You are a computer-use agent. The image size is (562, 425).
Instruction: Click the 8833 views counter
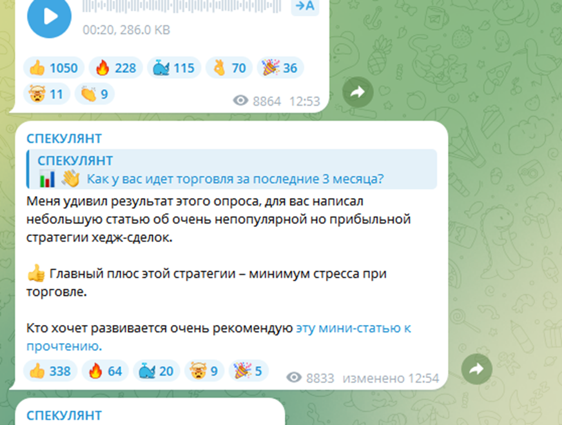pos(311,378)
